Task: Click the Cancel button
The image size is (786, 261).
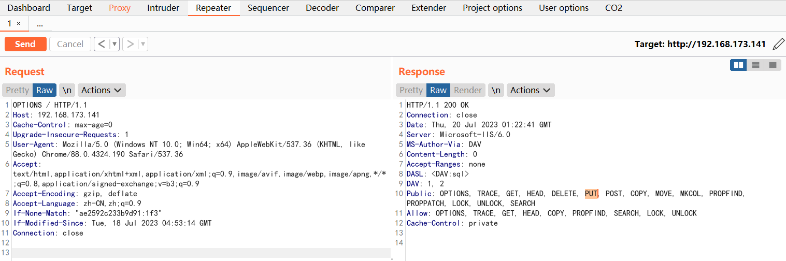Action: tap(70, 44)
